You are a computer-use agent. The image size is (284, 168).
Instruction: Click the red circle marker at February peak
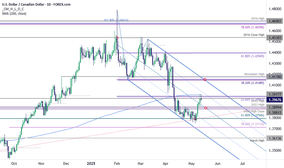tap(117, 38)
